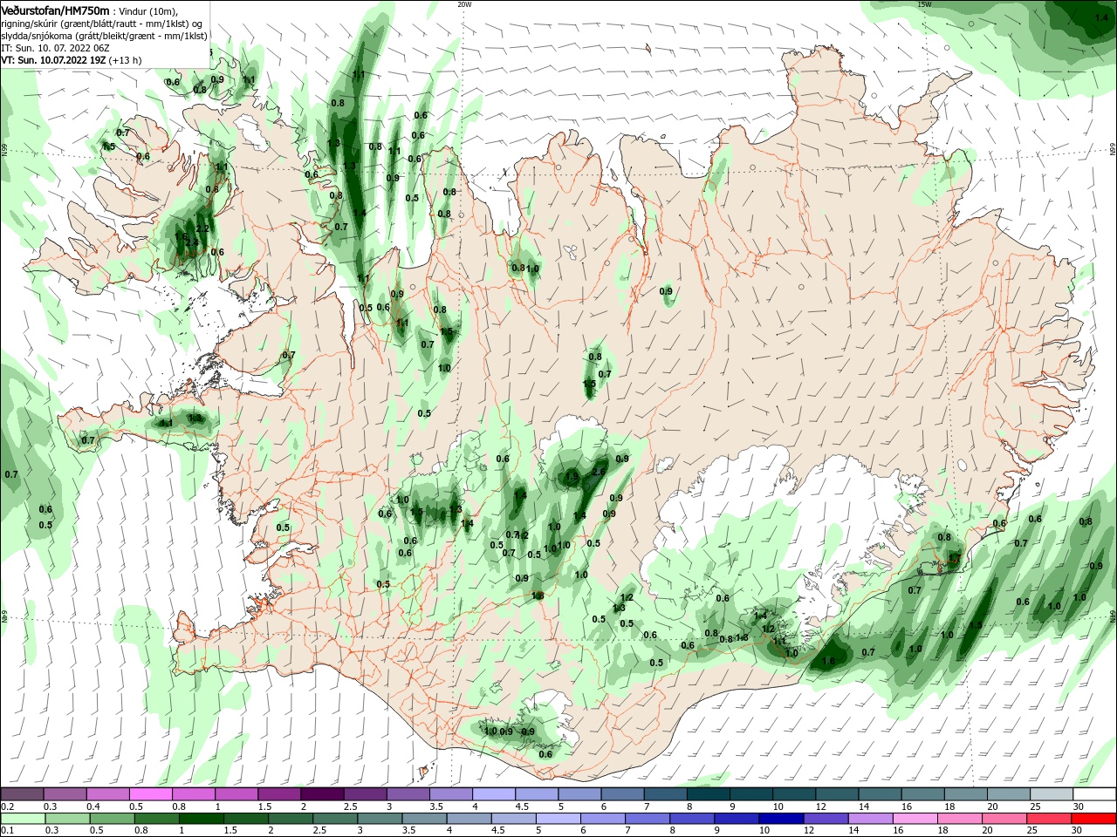Screen dimensions: 1117x837
Task: Click the '(+13 h)' forecast offset text
Action: [126, 60]
